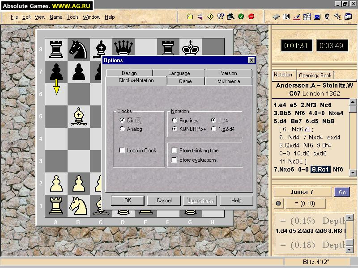Image resolution: width=358 pixels, height=268 pixels.
Task: Click the green checkmark toolbar icon
Action: (241, 17)
